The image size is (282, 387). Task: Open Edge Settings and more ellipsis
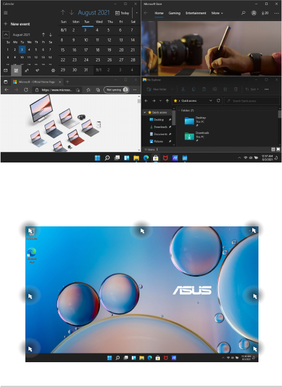(134, 90)
